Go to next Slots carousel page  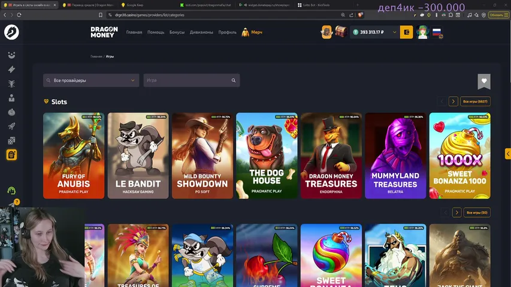[x=453, y=102]
